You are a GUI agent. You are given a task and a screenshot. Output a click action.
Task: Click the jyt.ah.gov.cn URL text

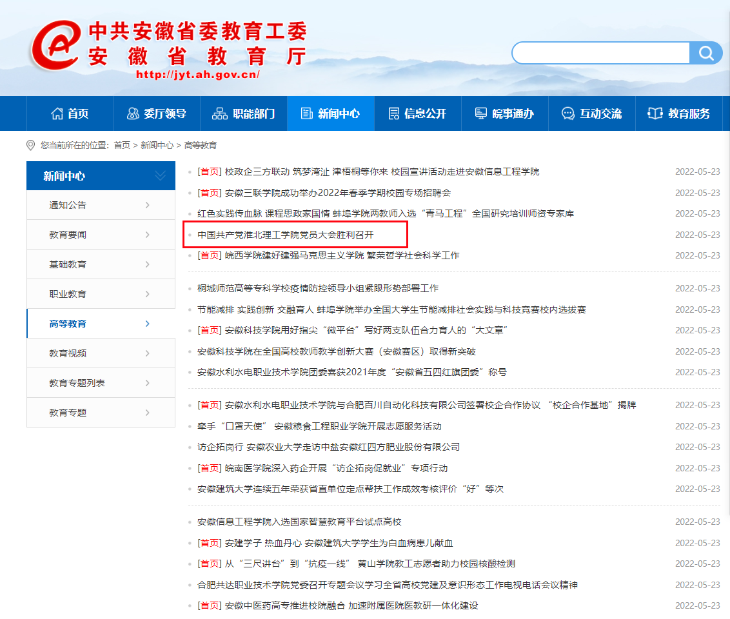tap(198, 74)
